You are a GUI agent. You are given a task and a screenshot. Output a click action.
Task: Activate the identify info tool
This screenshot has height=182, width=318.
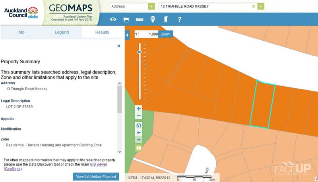[x=138, y=148]
